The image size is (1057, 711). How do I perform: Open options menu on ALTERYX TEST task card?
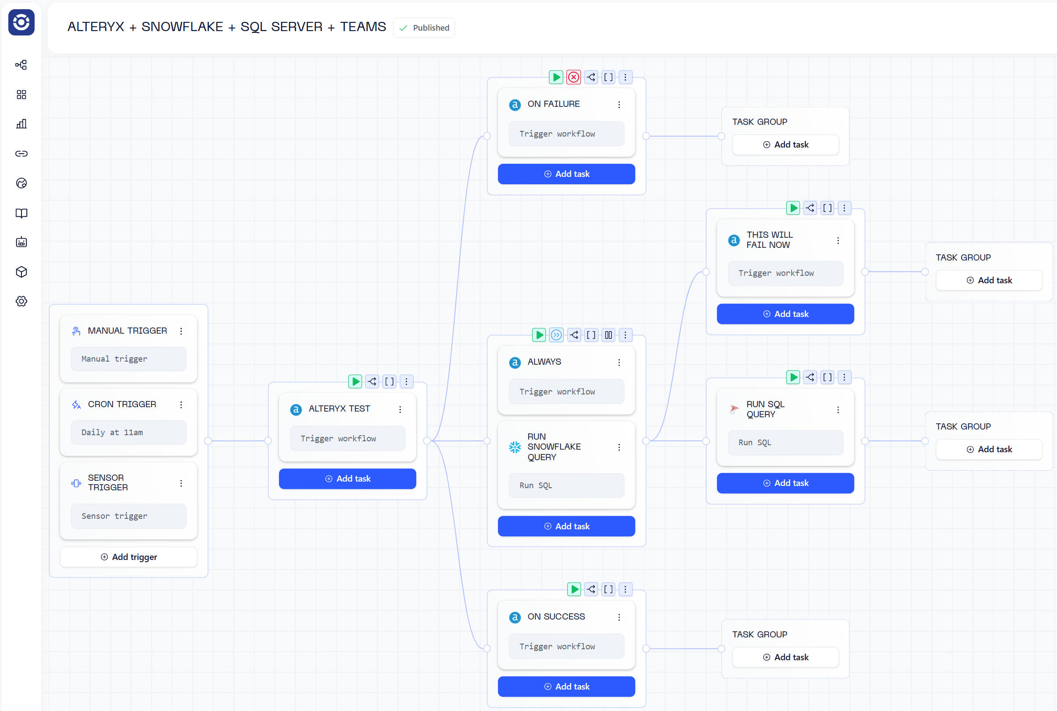click(x=400, y=409)
